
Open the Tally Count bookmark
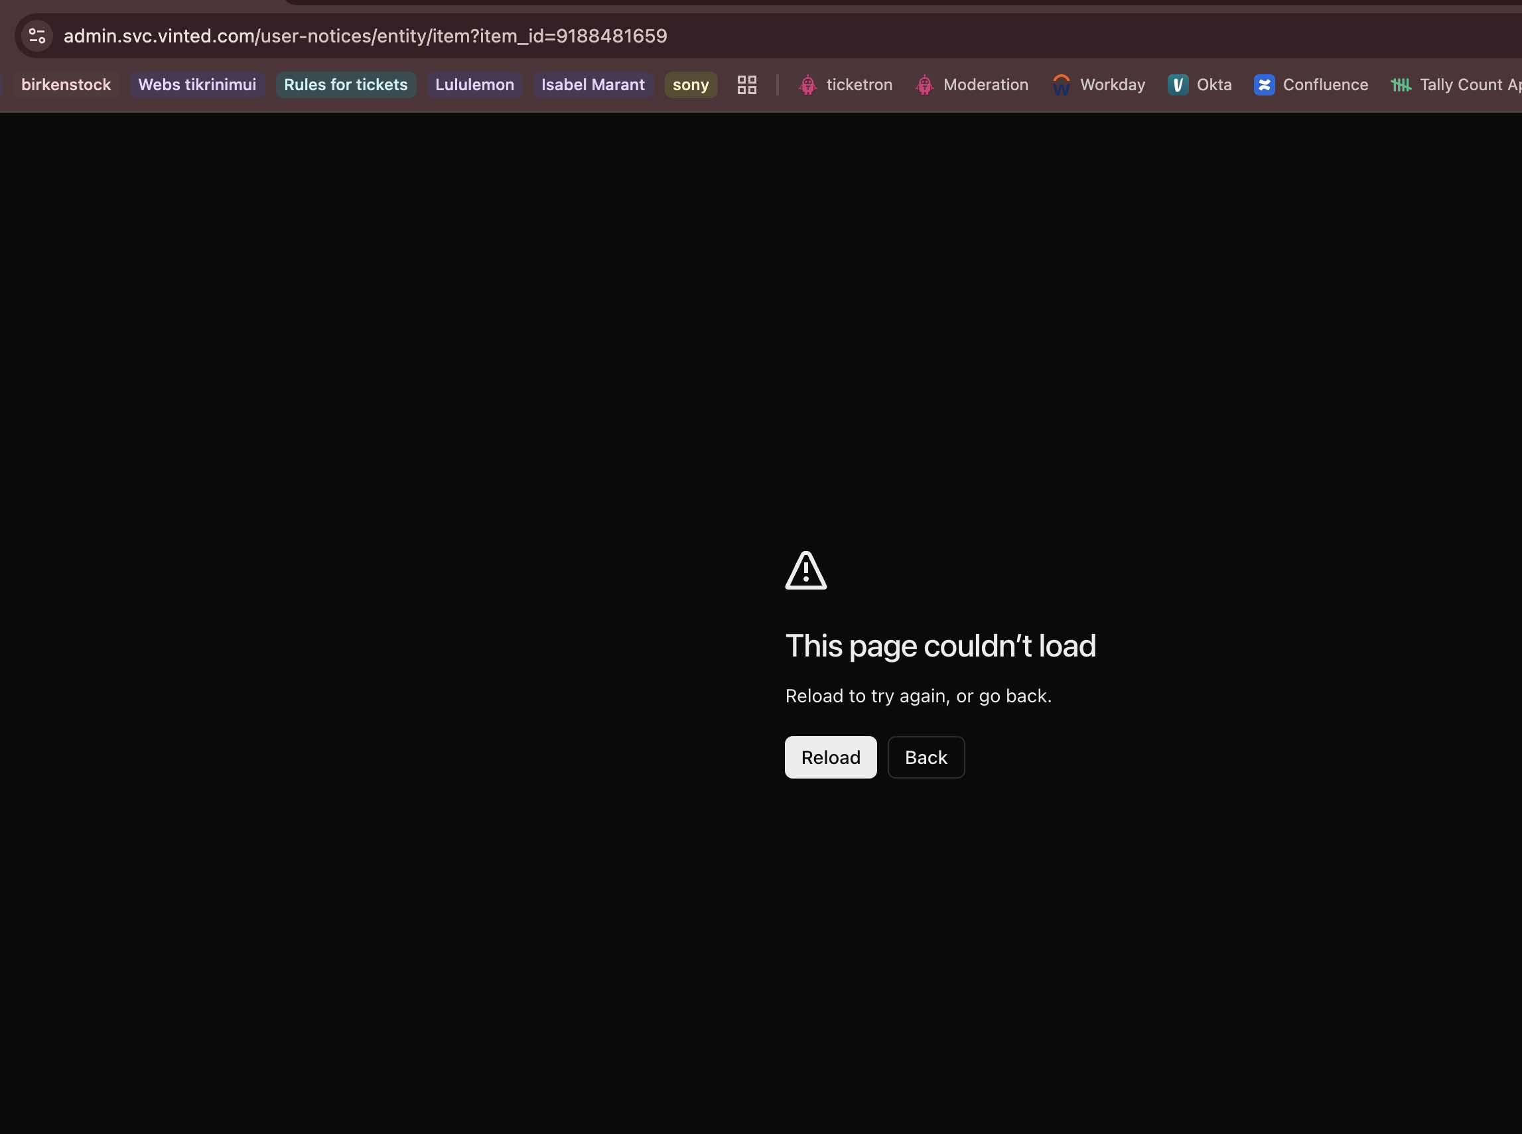coord(1456,84)
